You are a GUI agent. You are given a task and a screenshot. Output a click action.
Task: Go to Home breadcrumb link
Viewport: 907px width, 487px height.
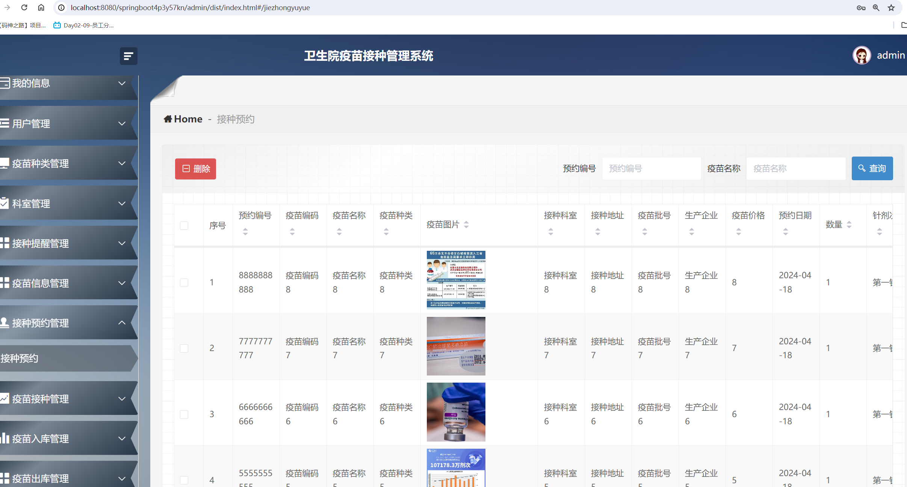pos(183,119)
